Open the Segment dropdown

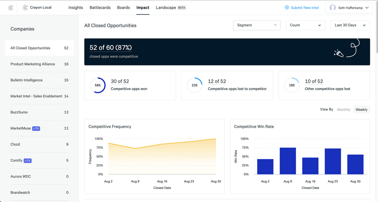pos(257,25)
